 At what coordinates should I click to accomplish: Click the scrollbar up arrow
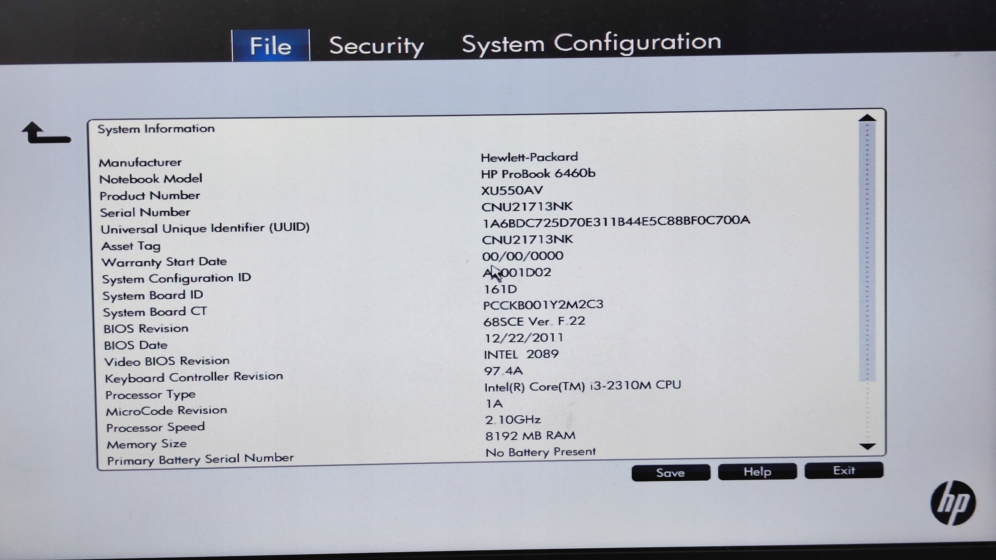click(x=867, y=118)
